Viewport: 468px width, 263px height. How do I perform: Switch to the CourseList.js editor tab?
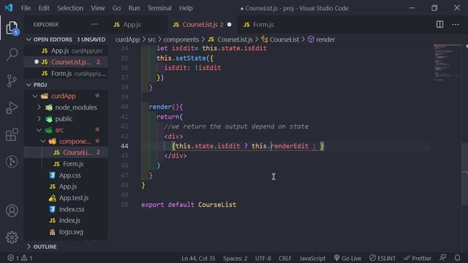203,25
